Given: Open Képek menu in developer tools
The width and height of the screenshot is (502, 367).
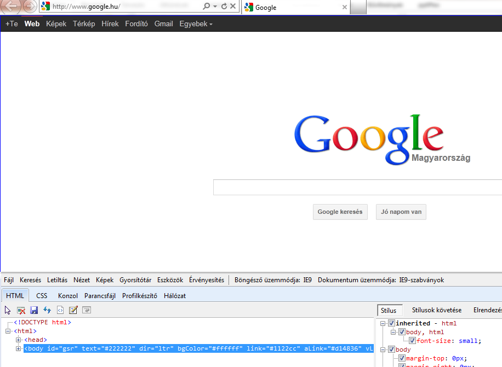Looking at the screenshot, I should pos(105,280).
